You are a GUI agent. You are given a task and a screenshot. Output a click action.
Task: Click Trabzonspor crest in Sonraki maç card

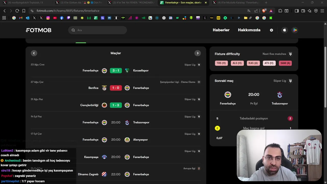coord(280,95)
